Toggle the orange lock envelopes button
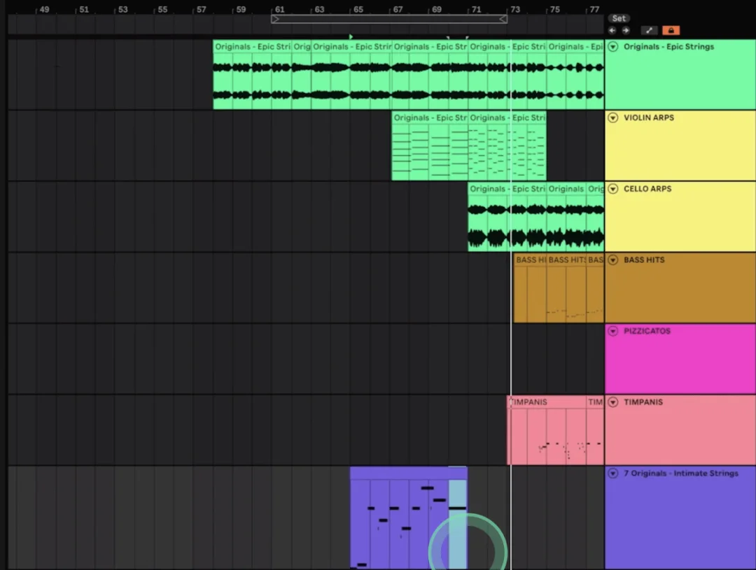Viewport: 756px width, 570px height. coord(671,30)
